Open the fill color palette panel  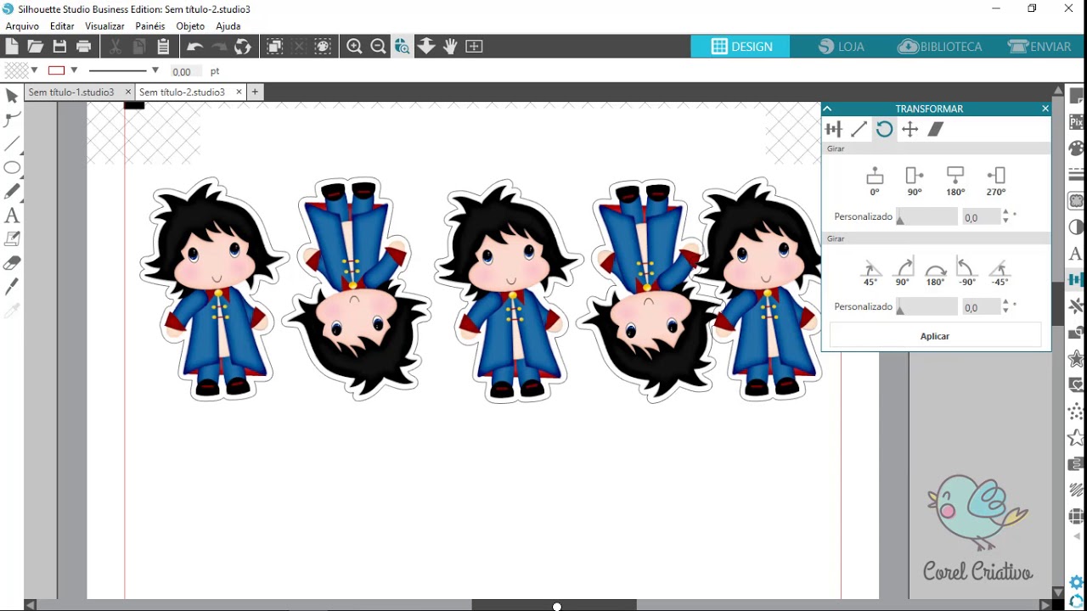click(x=1077, y=149)
